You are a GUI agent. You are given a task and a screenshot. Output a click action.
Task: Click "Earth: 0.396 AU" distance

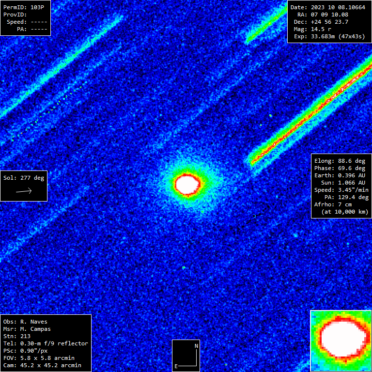tap(340, 175)
